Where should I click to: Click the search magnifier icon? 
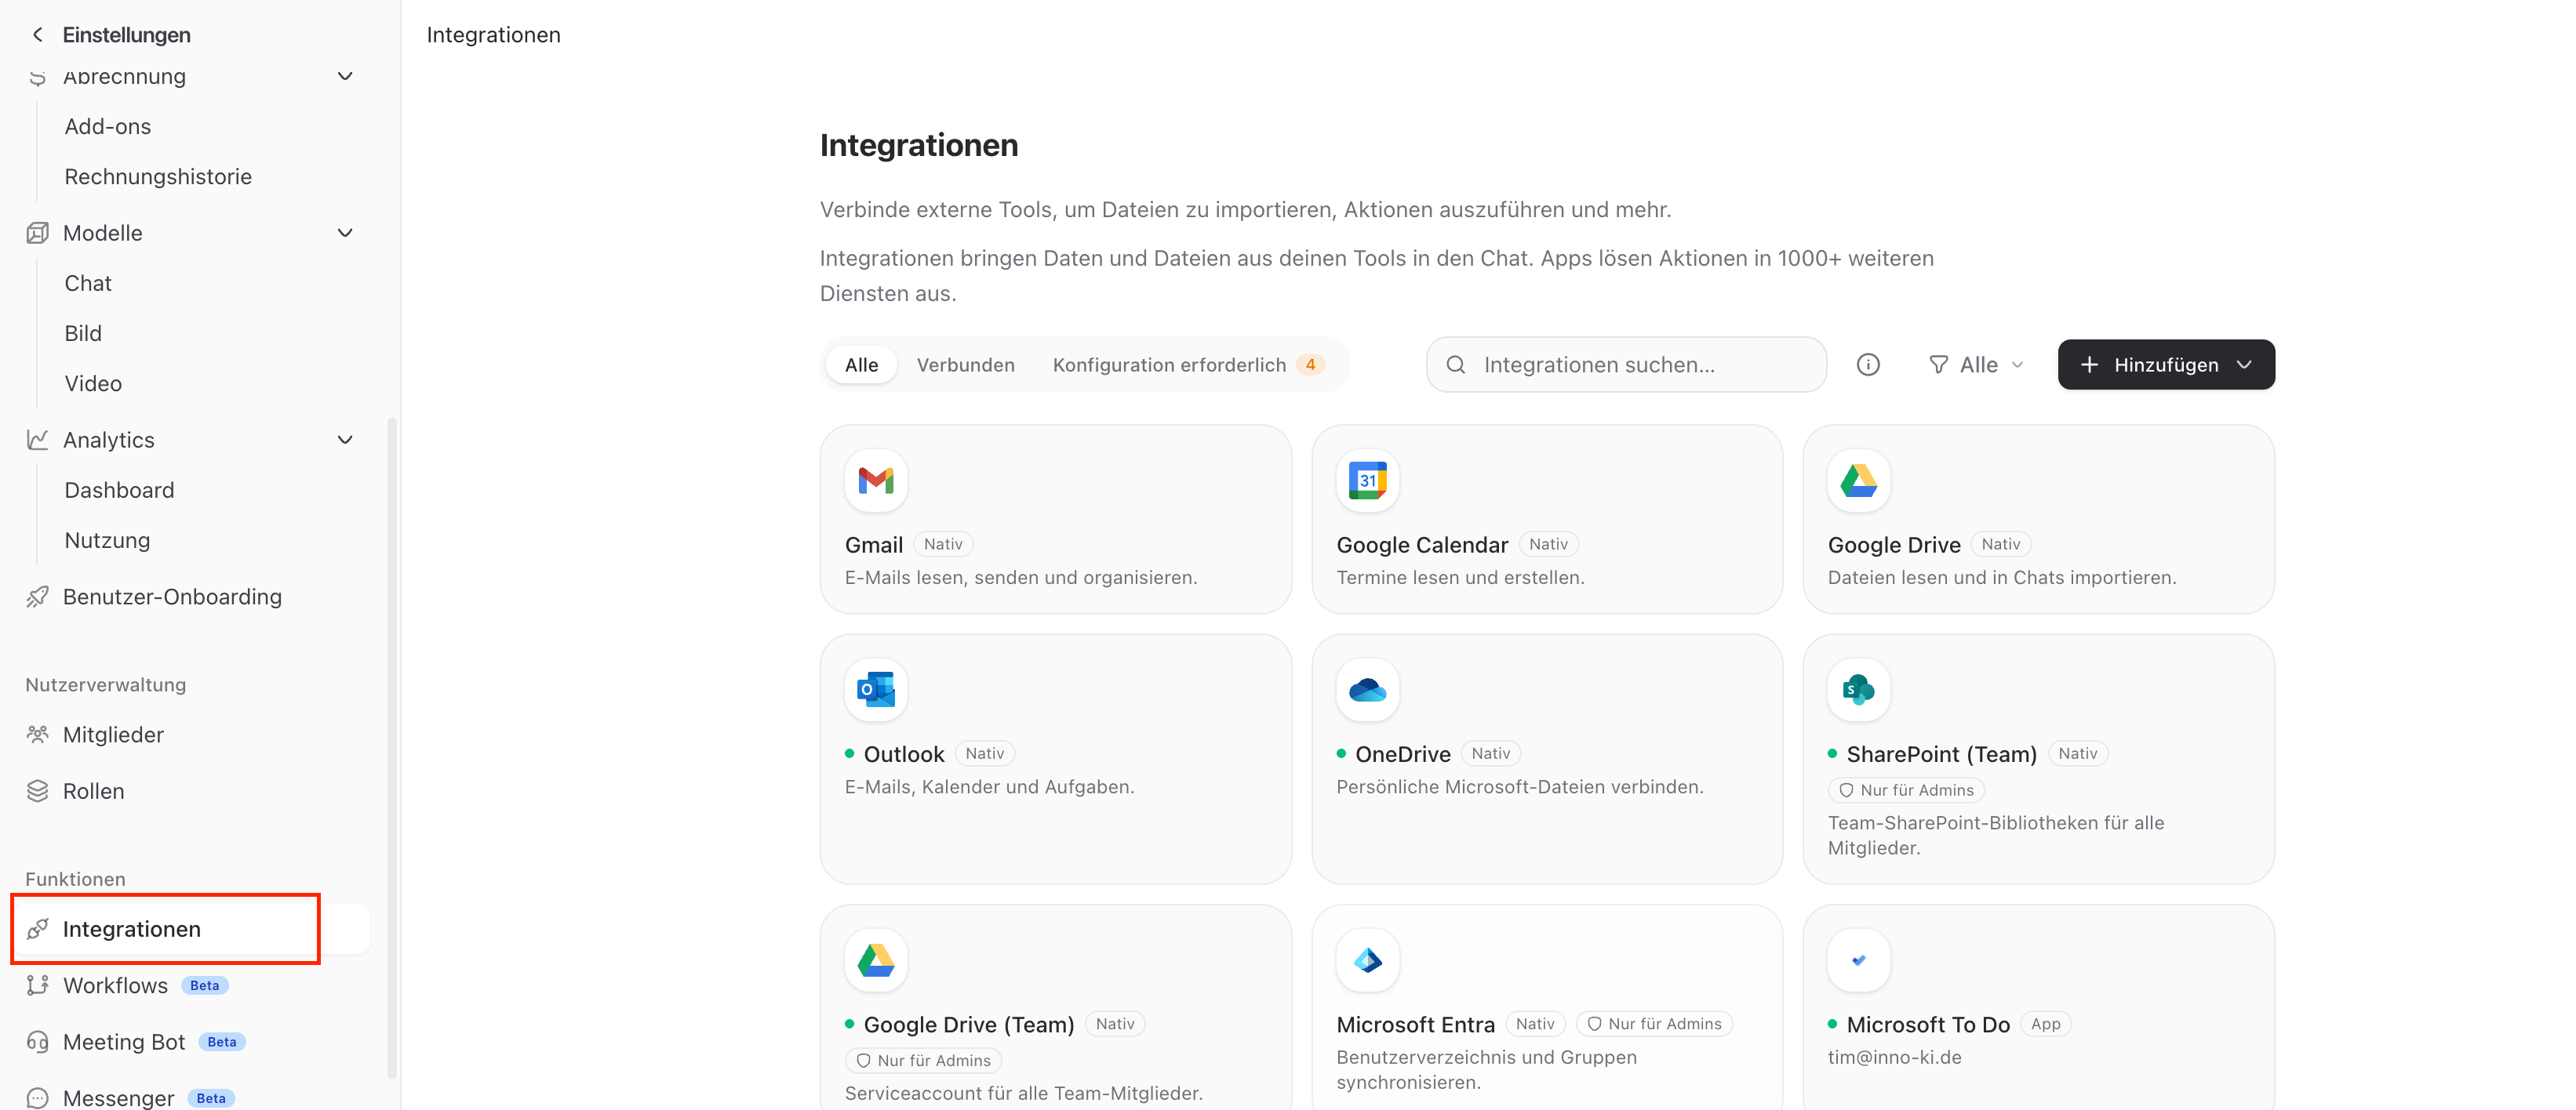point(1456,365)
